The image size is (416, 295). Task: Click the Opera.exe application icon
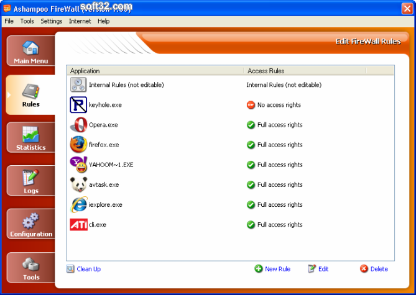[78, 125]
